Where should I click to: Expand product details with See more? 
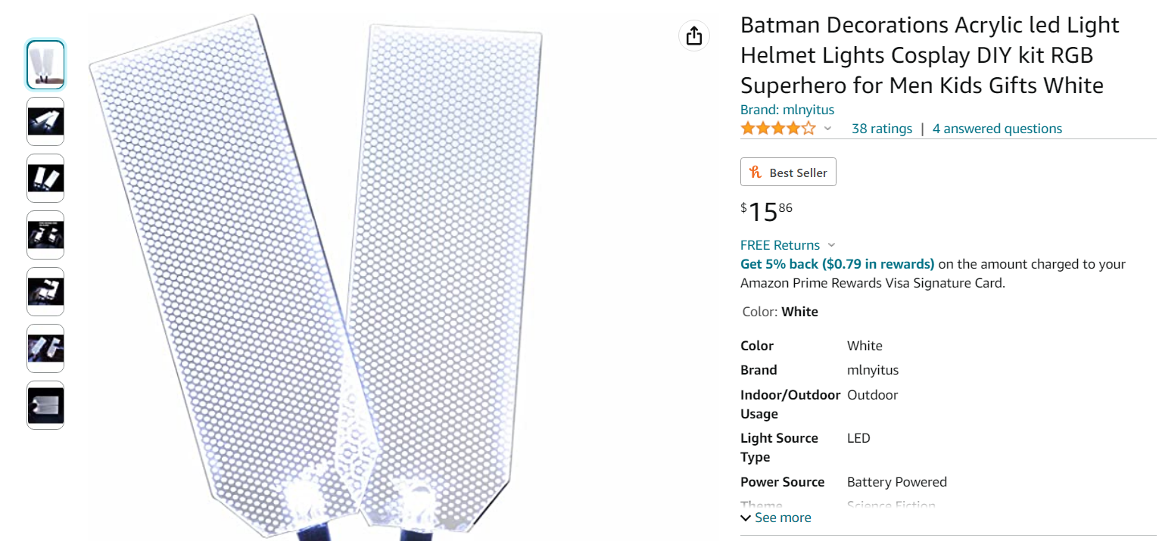pyautogui.click(x=776, y=518)
